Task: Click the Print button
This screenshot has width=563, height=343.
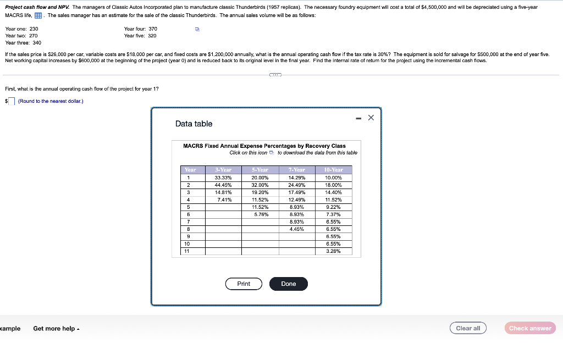Action: (x=244, y=284)
